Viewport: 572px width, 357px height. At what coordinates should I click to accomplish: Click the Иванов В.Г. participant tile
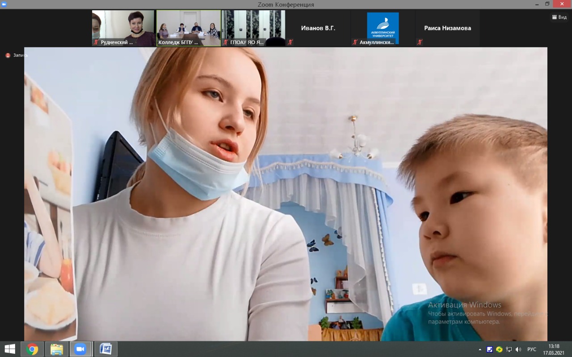coord(318,28)
